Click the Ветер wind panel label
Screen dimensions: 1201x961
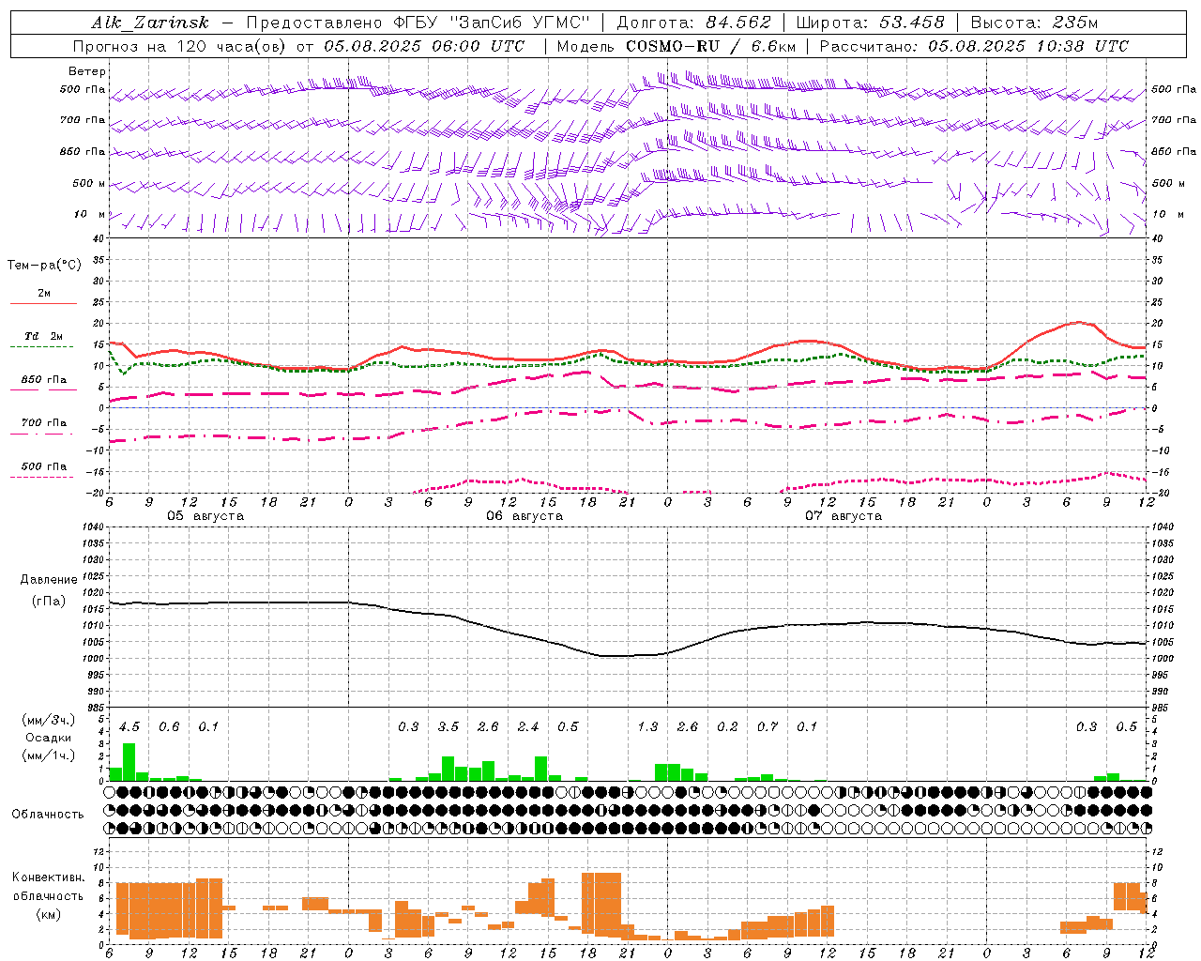[87, 71]
